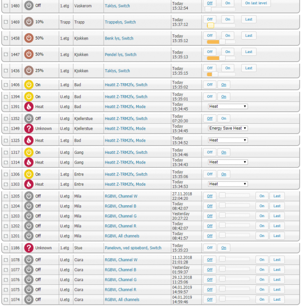Image resolution: width=302 pixels, height=306 pixels.
Task: Open Energy Save Heat dropdown for 1349
Action: point(228,128)
